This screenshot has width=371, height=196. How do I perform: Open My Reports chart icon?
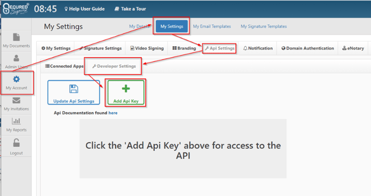[x=16, y=121]
